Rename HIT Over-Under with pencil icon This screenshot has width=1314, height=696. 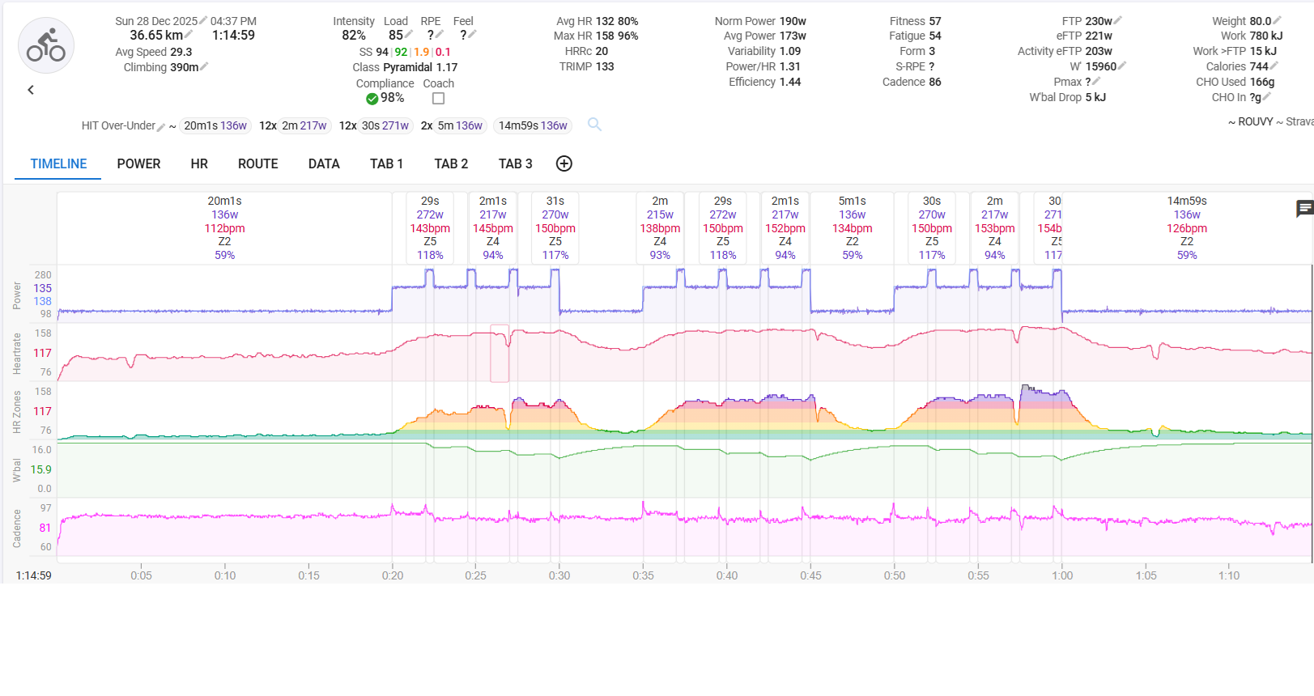click(161, 127)
